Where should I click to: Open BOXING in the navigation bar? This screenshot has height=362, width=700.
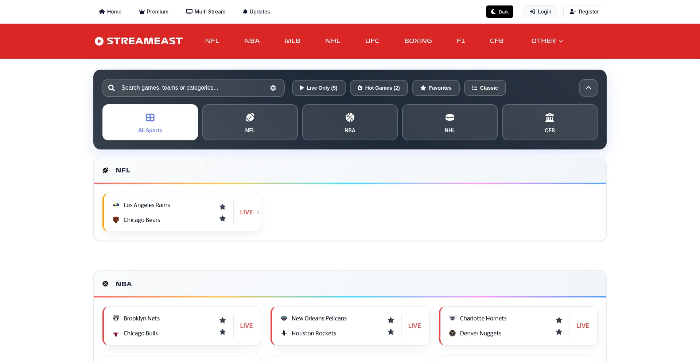pos(418,41)
